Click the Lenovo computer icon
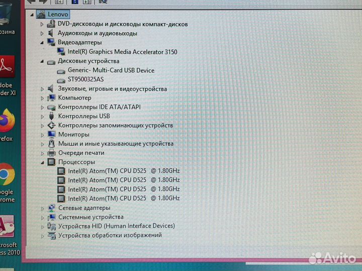Viewport: 362px width, 271px height. (x=41, y=15)
